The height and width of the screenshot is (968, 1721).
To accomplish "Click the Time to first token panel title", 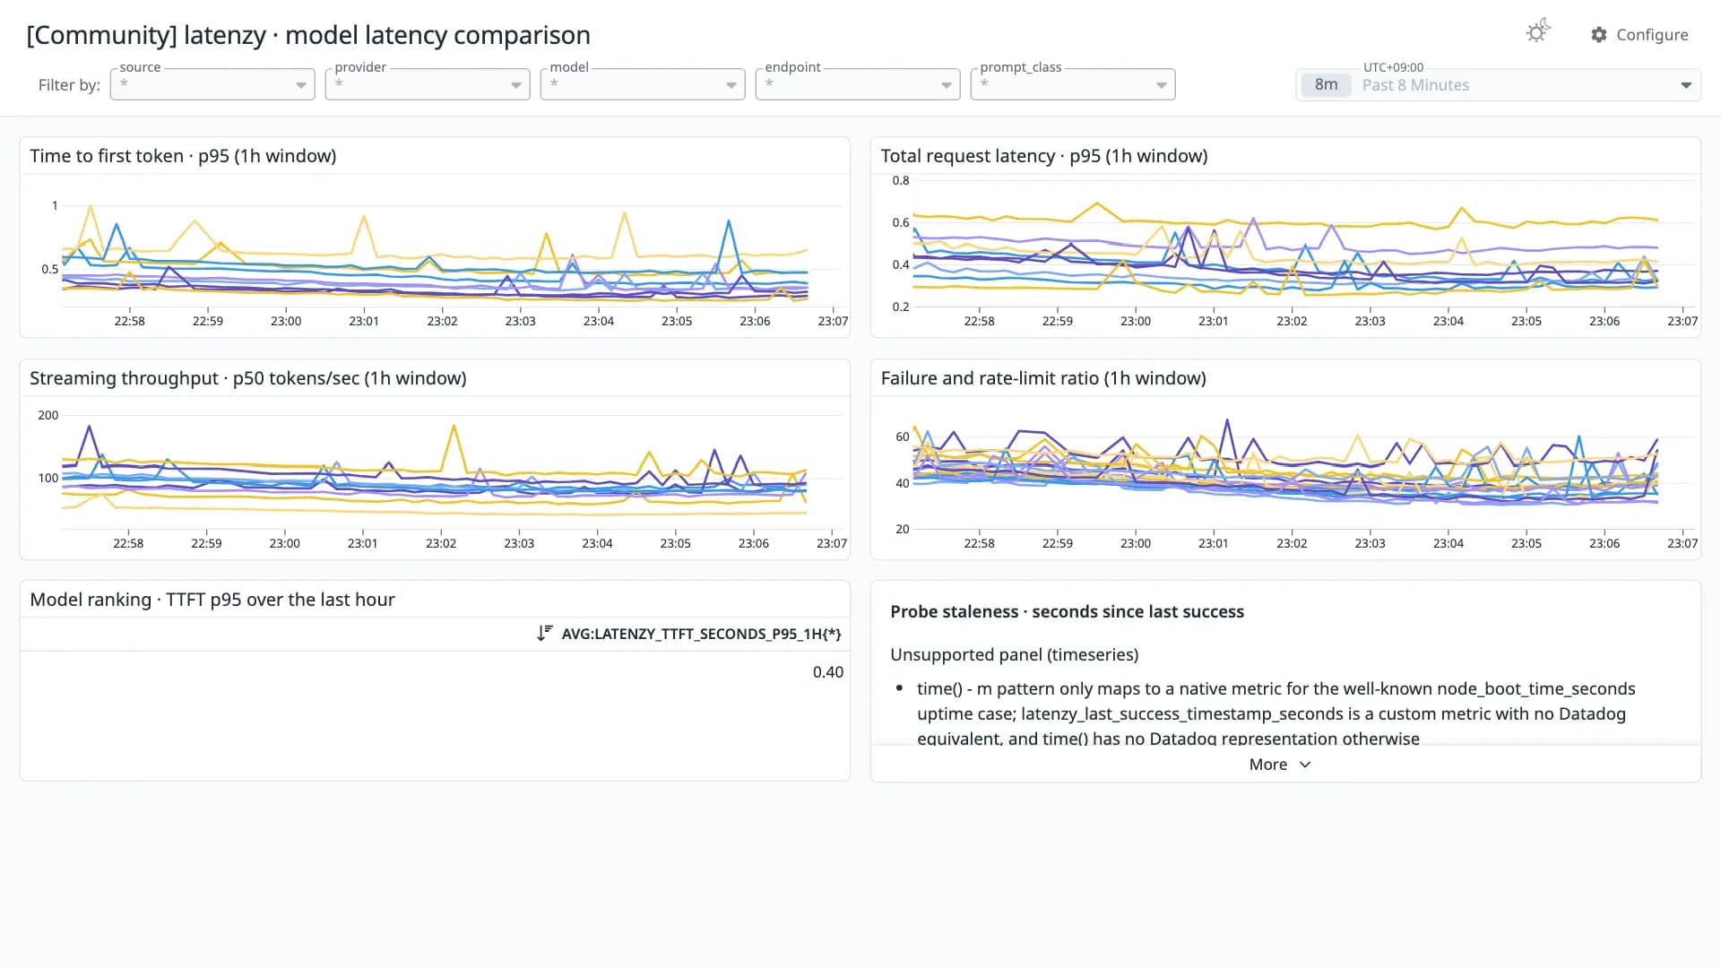I will 183,156.
